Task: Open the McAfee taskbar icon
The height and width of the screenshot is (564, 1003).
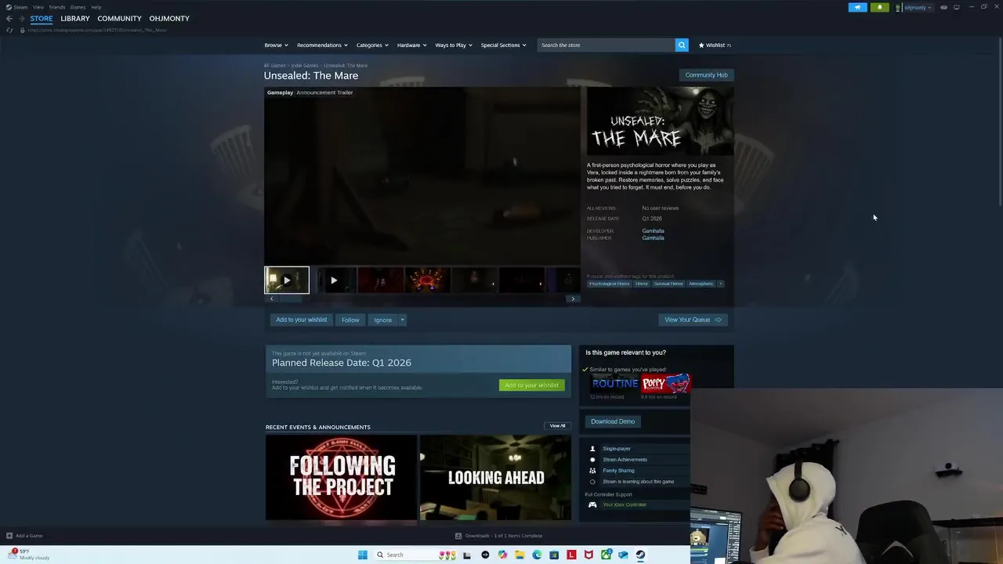Action: [x=588, y=555]
